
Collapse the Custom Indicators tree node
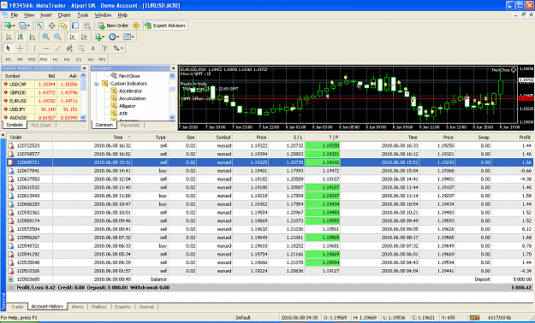[97, 84]
